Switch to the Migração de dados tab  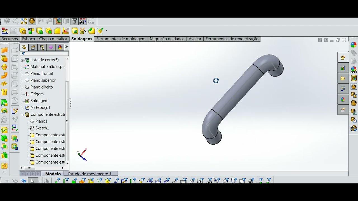pyautogui.click(x=167, y=39)
